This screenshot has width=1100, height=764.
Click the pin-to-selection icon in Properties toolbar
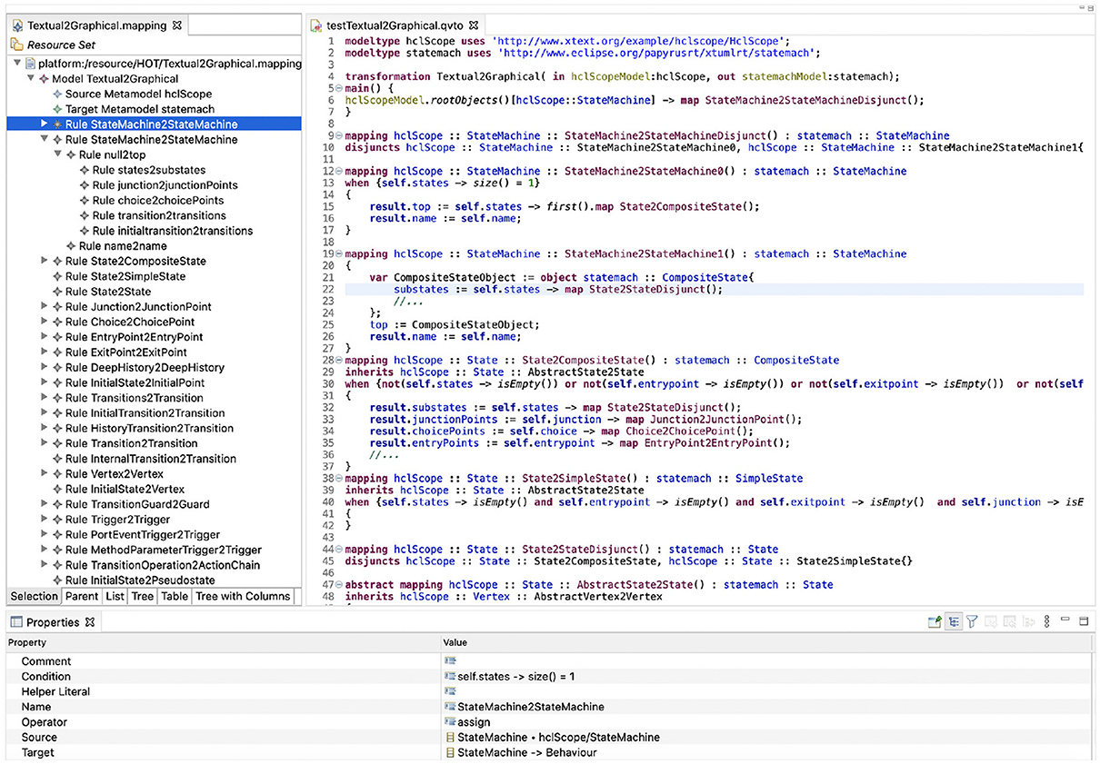[x=934, y=622]
